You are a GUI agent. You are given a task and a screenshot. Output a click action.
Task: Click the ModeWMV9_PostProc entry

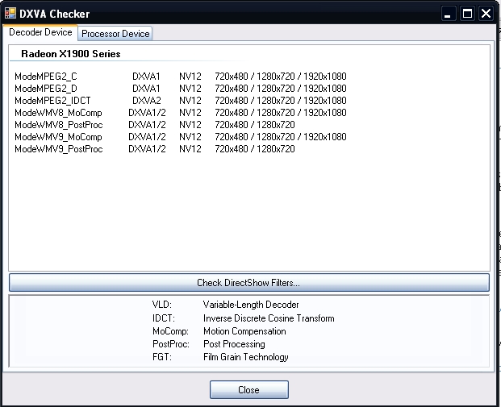pyautogui.click(x=155, y=149)
